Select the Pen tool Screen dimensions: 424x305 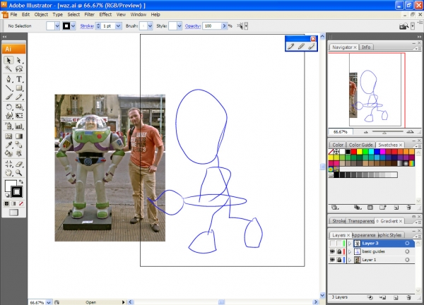[x=8, y=79]
